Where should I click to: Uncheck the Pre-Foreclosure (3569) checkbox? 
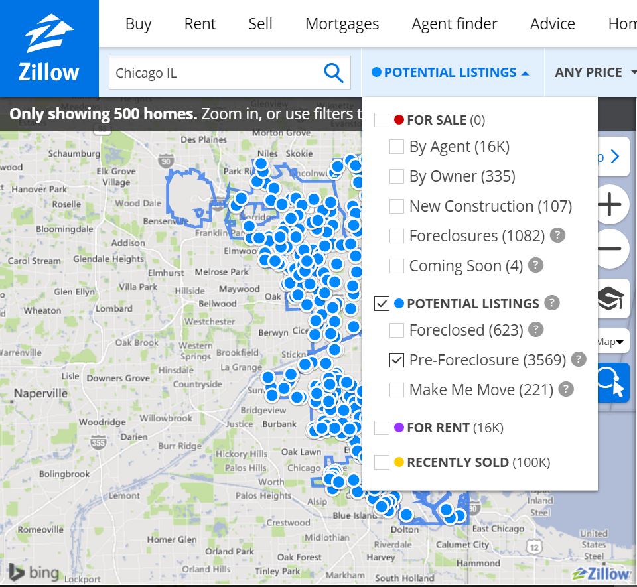point(397,359)
